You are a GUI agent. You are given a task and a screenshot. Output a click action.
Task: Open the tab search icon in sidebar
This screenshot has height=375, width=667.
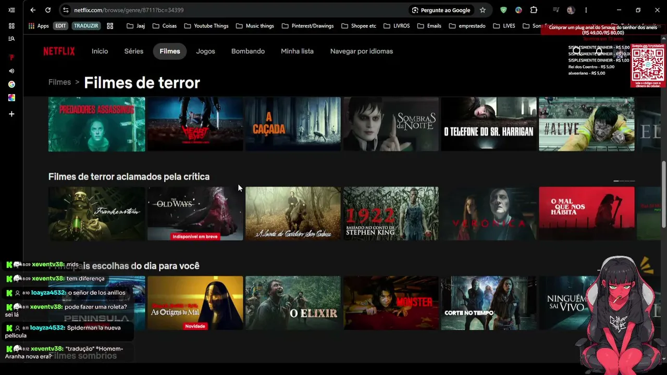[11, 39]
